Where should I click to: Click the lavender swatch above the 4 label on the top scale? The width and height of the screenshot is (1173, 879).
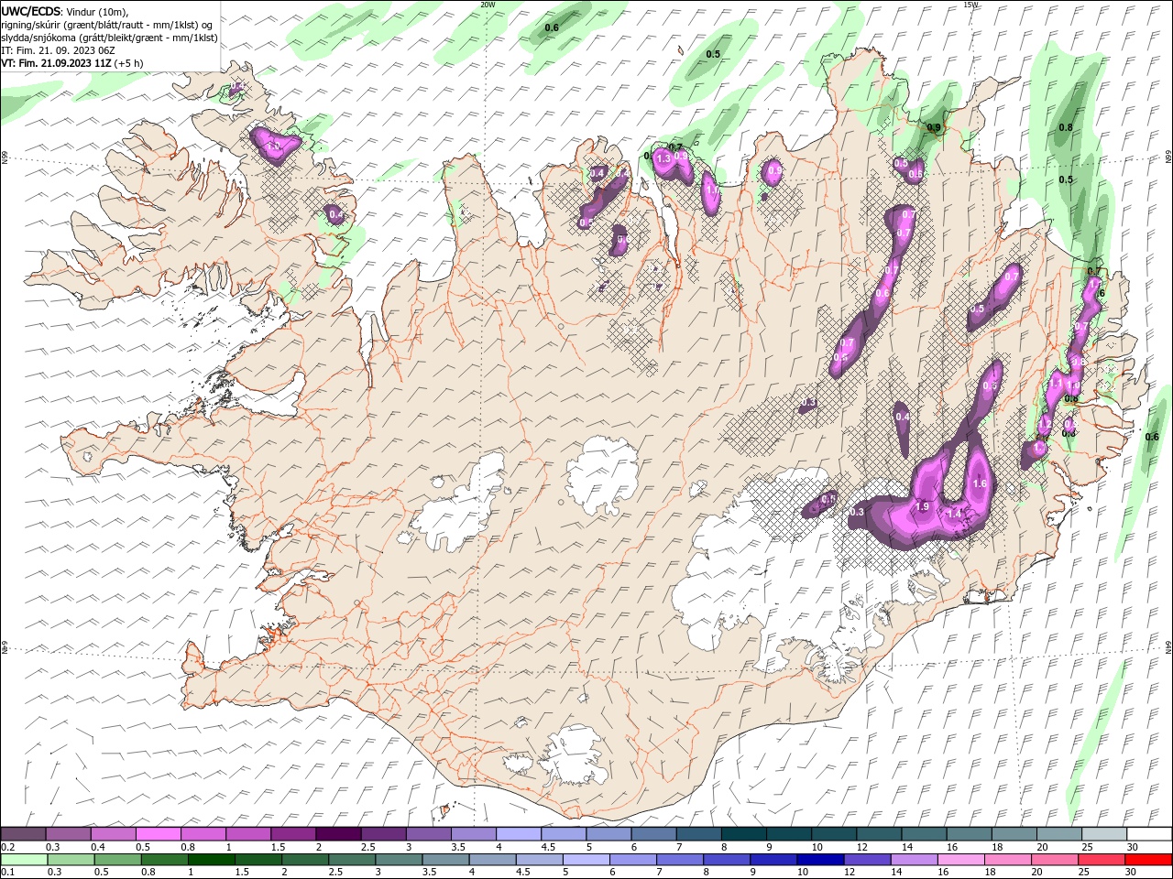coord(519,834)
